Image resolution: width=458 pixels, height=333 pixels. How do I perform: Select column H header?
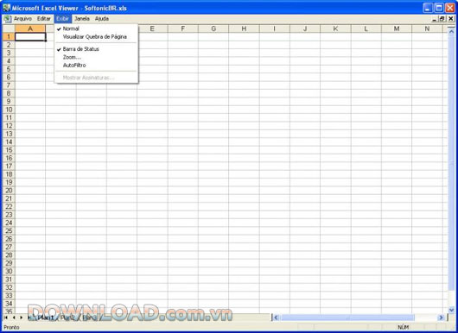click(x=244, y=28)
